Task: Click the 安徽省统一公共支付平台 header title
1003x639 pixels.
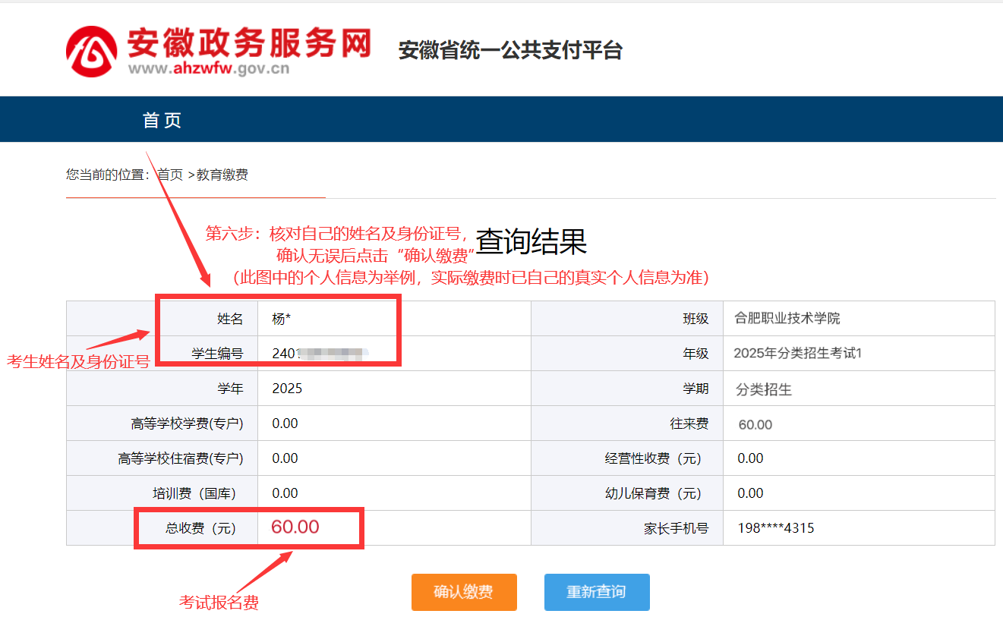Action: coord(510,50)
